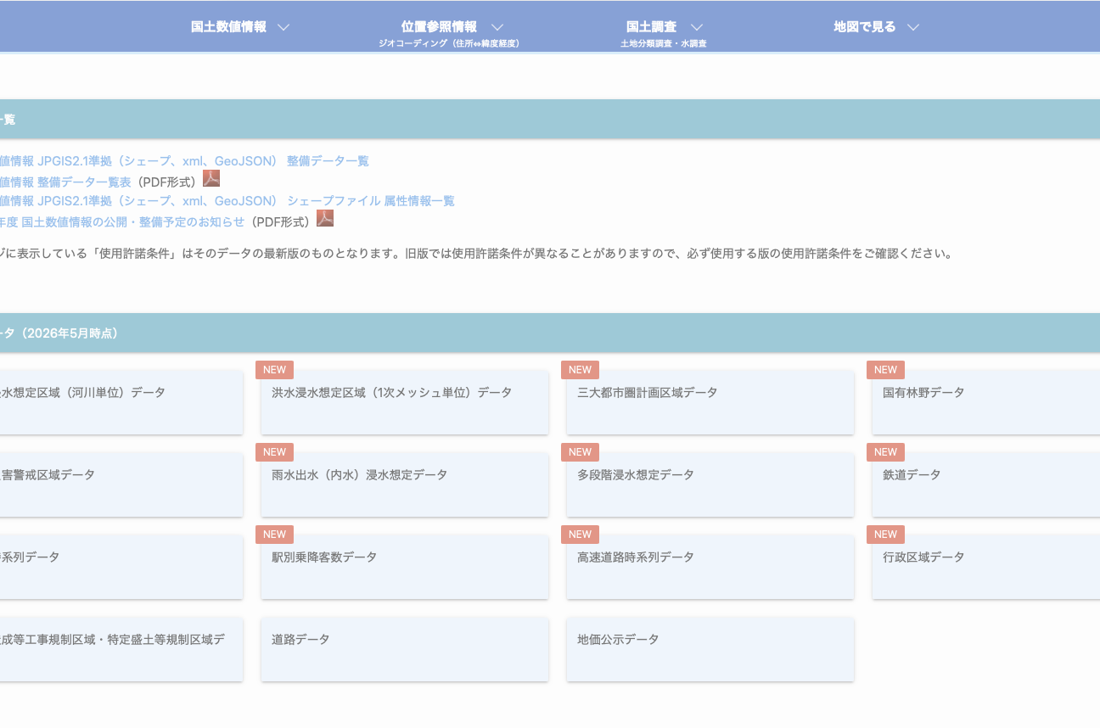Open the 位置参照情報 menu
Image resolution: width=1100 pixels, height=728 pixels.
439,27
